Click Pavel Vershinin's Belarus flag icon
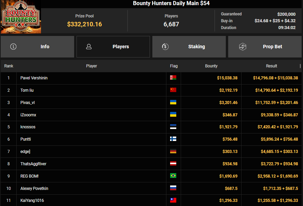This screenshot has width=303, height=206. 173,78
